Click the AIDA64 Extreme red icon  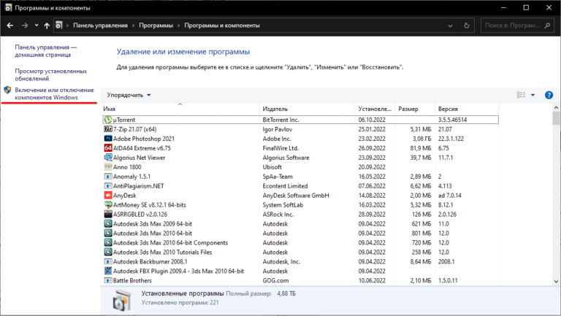click(x=108, y=147)
